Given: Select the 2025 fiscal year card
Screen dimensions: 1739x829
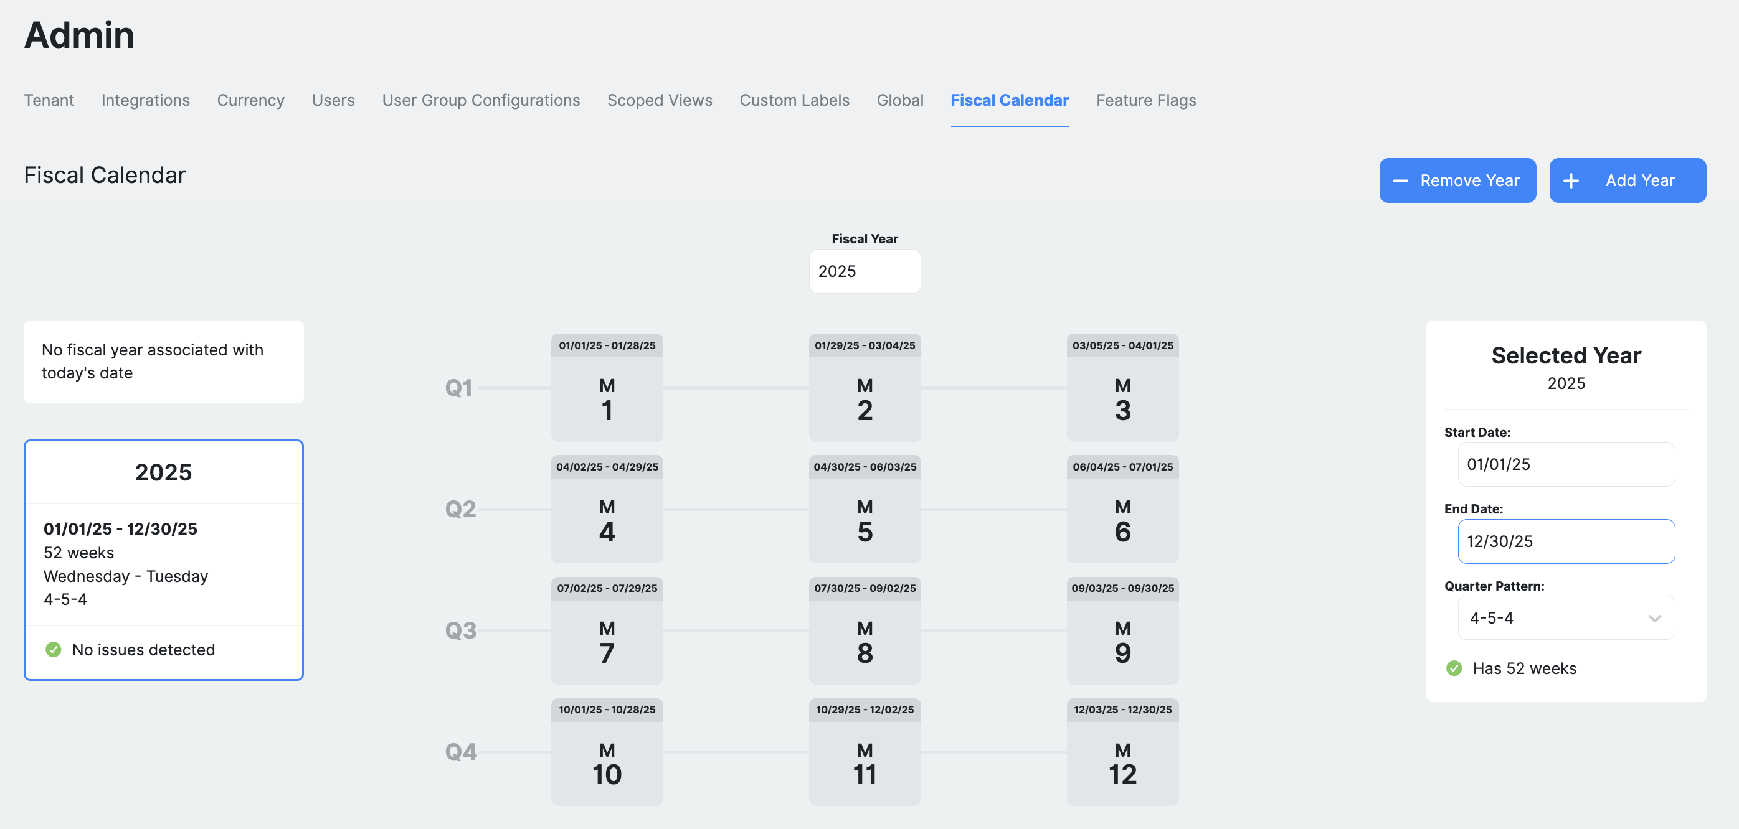Looking at the screenshot, I should coord(163,559).
